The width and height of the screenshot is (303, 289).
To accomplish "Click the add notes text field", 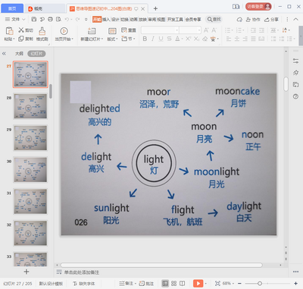I will [82, 272].
